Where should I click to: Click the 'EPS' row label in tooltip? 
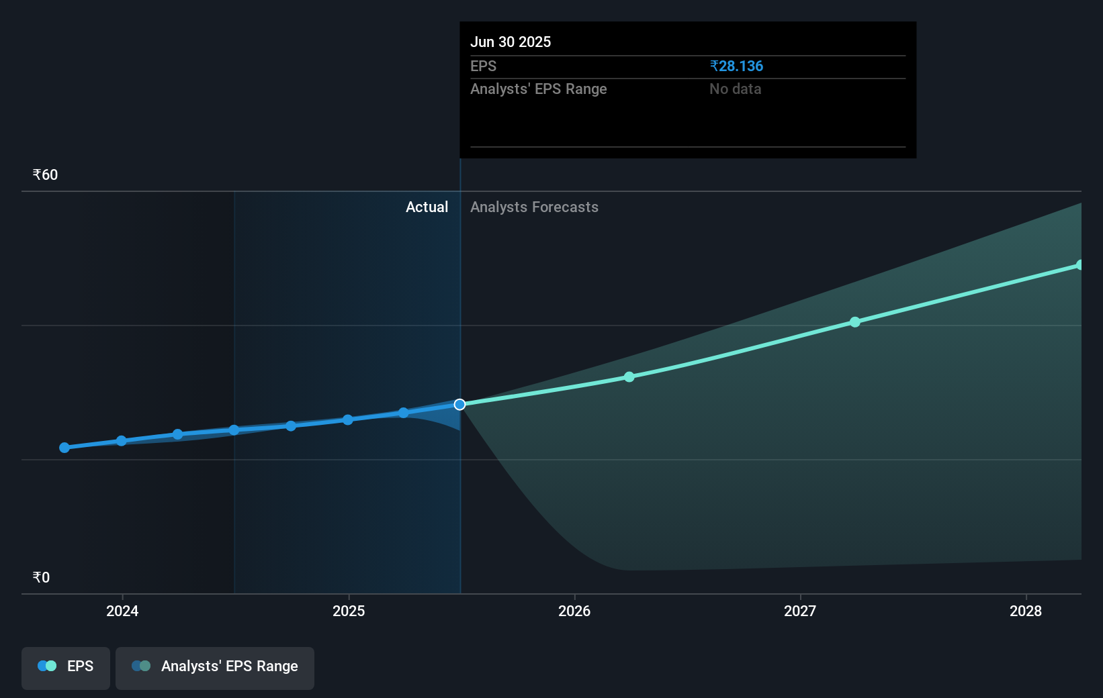(483, 66)
